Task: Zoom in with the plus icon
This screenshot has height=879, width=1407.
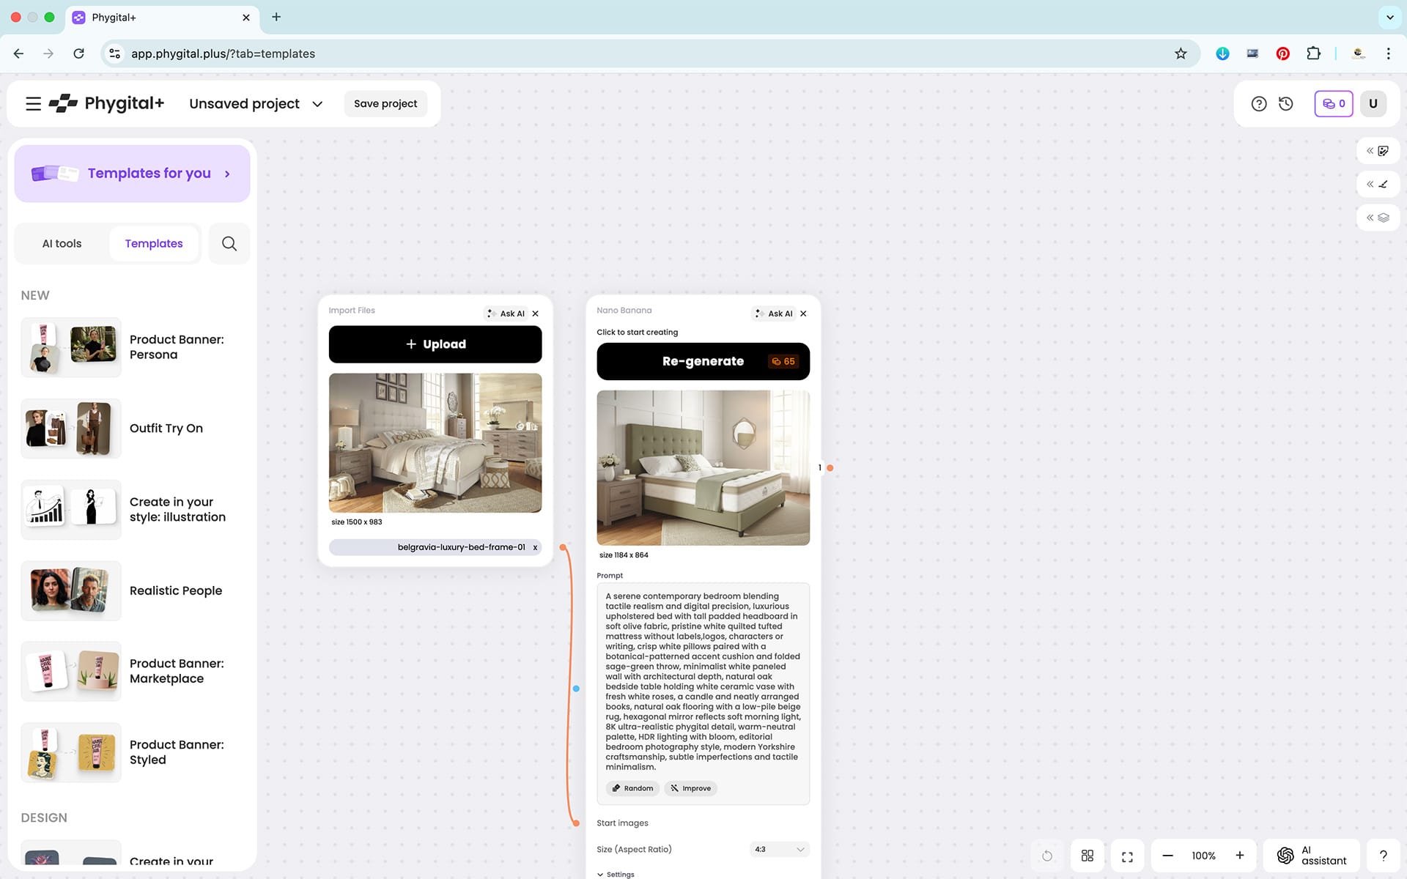Action: click(1240, 856)
